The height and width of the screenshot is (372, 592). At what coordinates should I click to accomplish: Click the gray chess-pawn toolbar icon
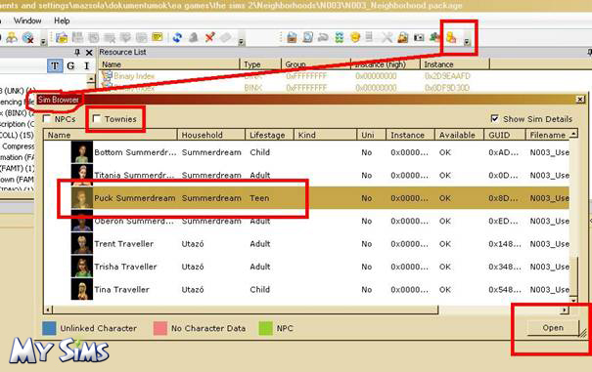tap(194, 37)
